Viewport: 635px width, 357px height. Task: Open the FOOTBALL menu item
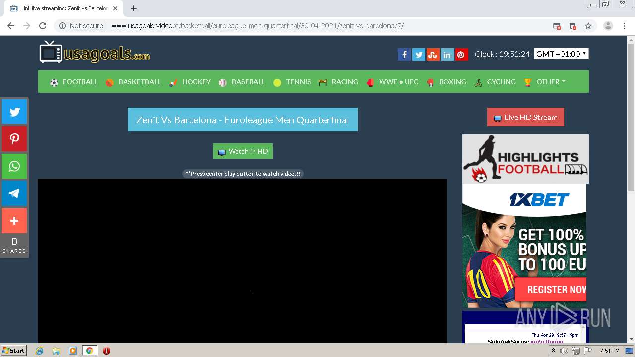click(x=74, y=82)
